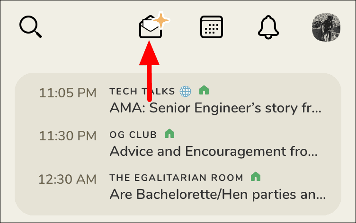Select the TECH TALKS club label
Viewport: 356px width, 223px height.
142,91
